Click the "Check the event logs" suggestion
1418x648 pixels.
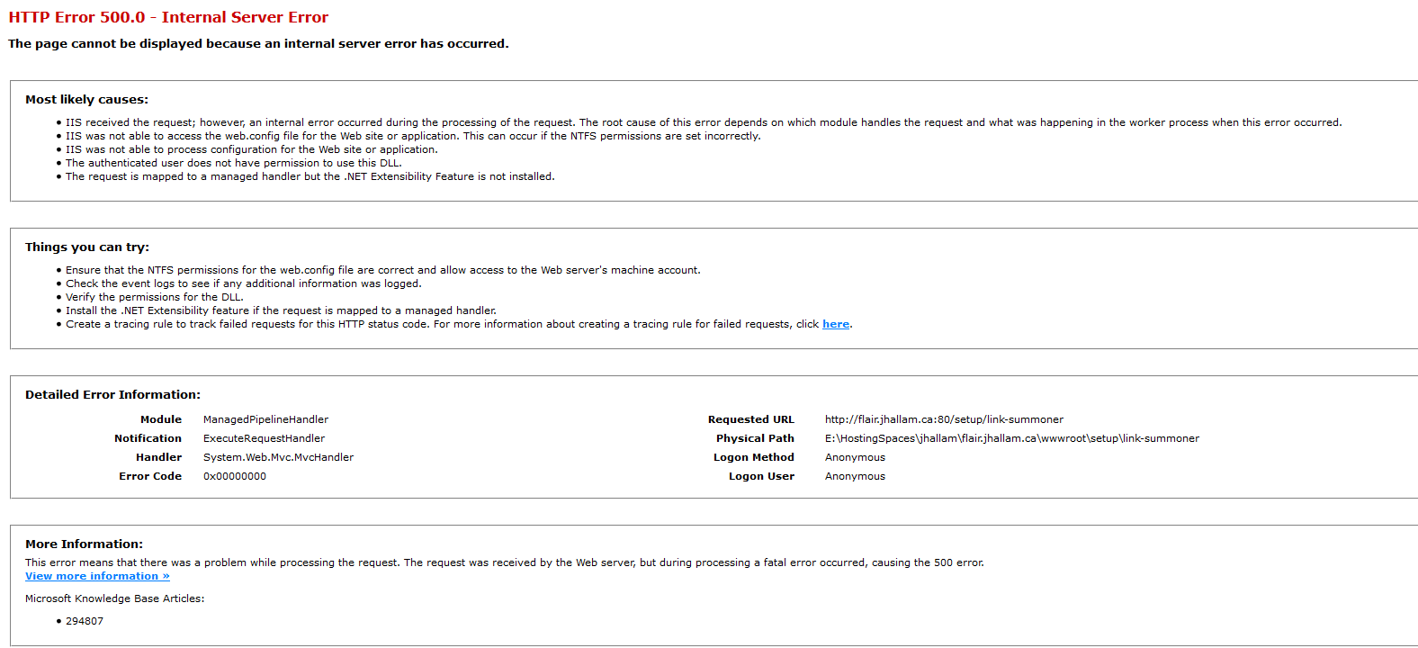coord(243,283)
